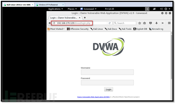Viewport: 176px width, 104px height.
Task: Open the Places menu
Action: tap(72, 9)
